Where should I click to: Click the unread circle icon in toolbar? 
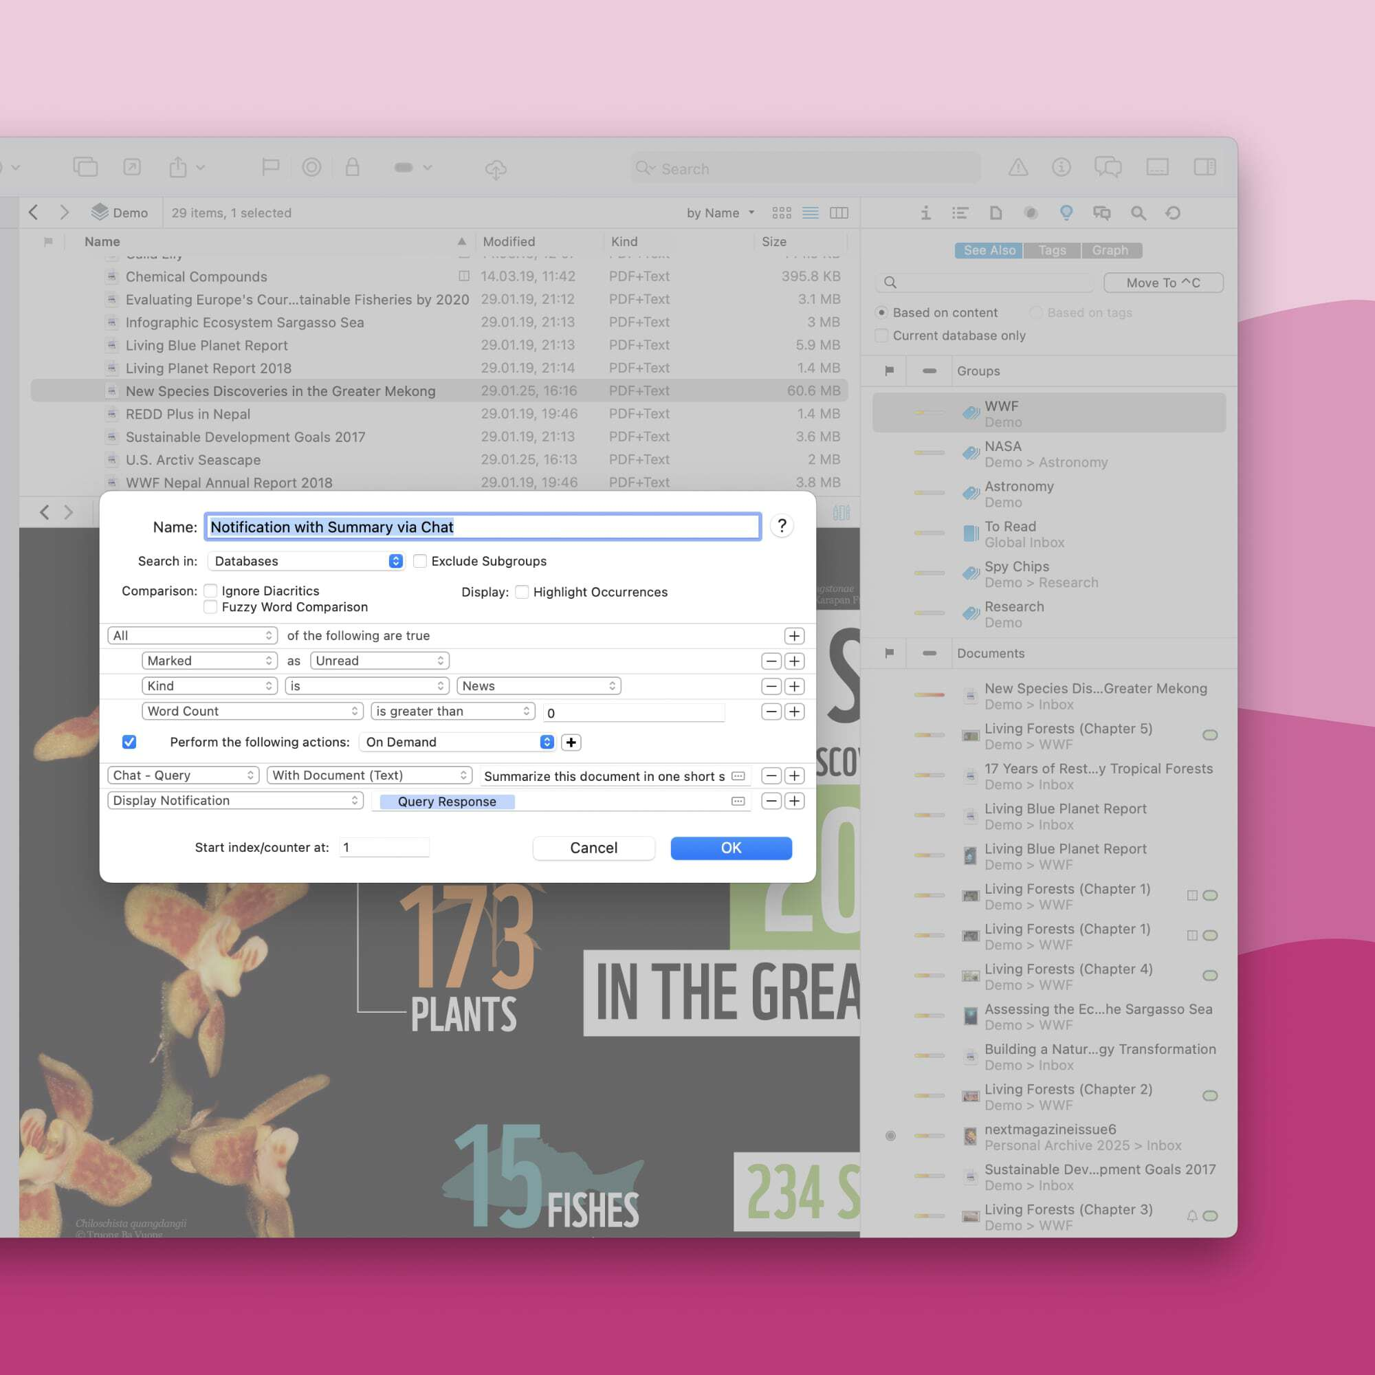tap(311, 167)
